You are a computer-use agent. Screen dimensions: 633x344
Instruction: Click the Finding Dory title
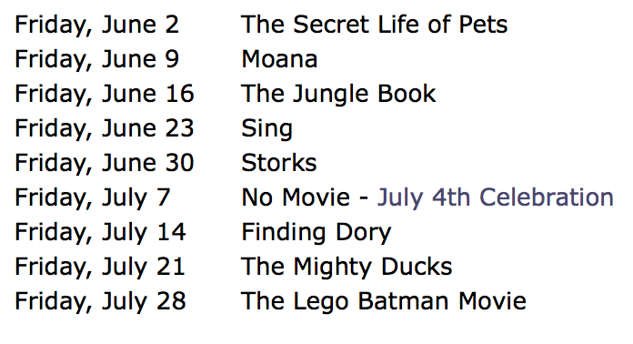click(x=316, y=233)
